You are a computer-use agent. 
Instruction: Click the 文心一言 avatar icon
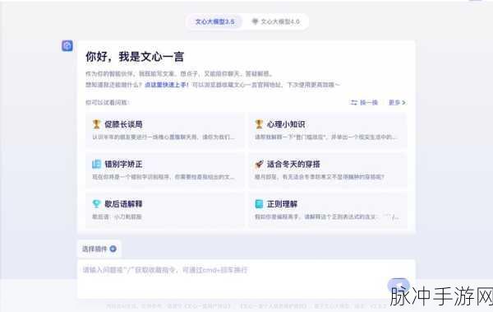(x=67, y=46)
